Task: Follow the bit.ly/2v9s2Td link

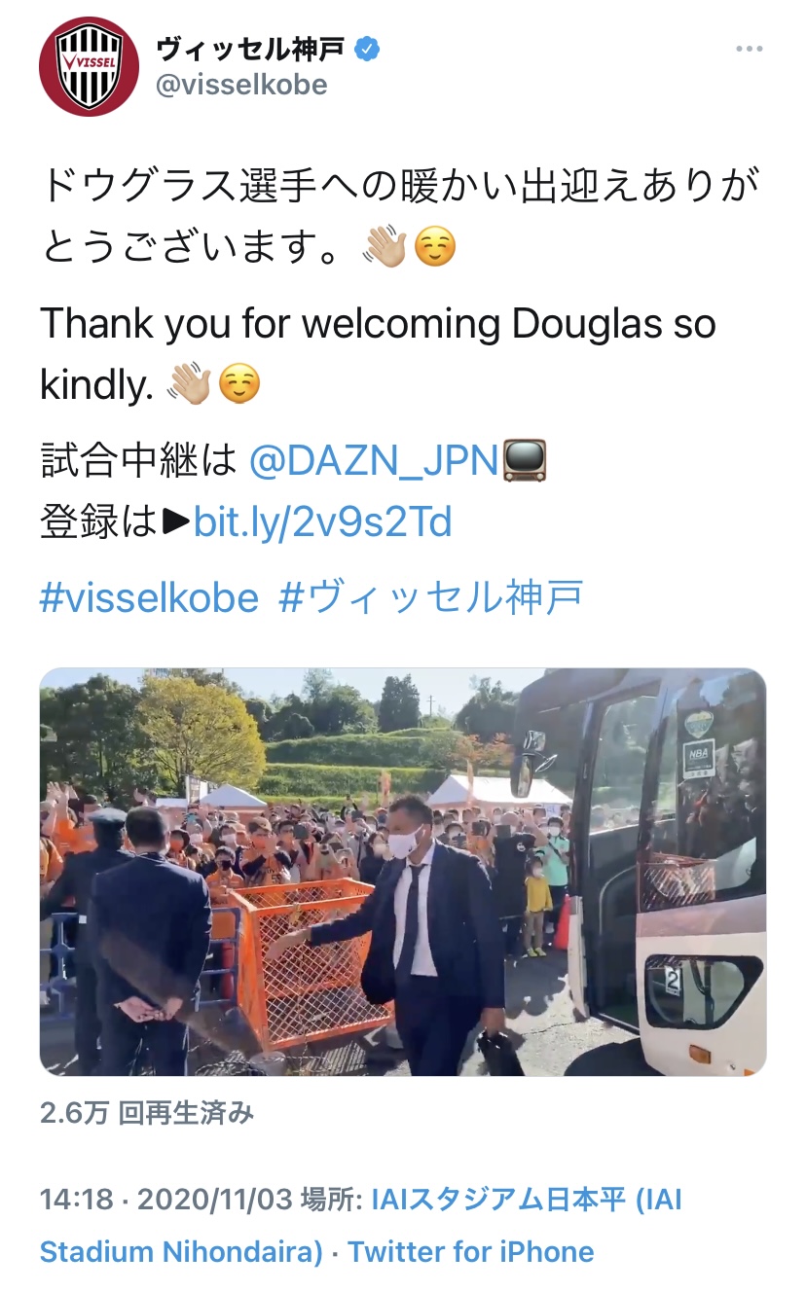Action: [x=323, y=522]
